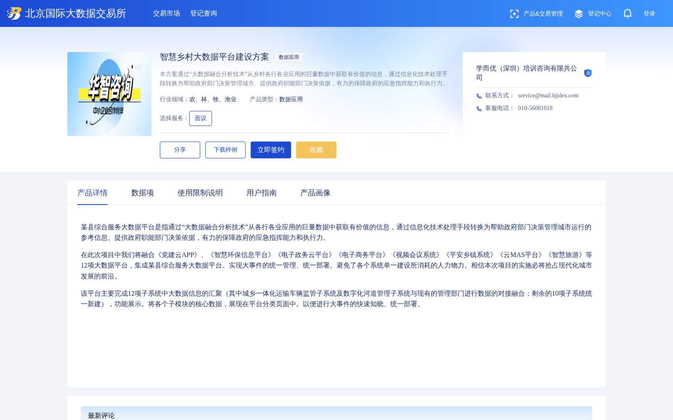Click the paragraph starting 该平台主要完成12项
This screenshot has height=420, width=673.
tap(336, 299)
